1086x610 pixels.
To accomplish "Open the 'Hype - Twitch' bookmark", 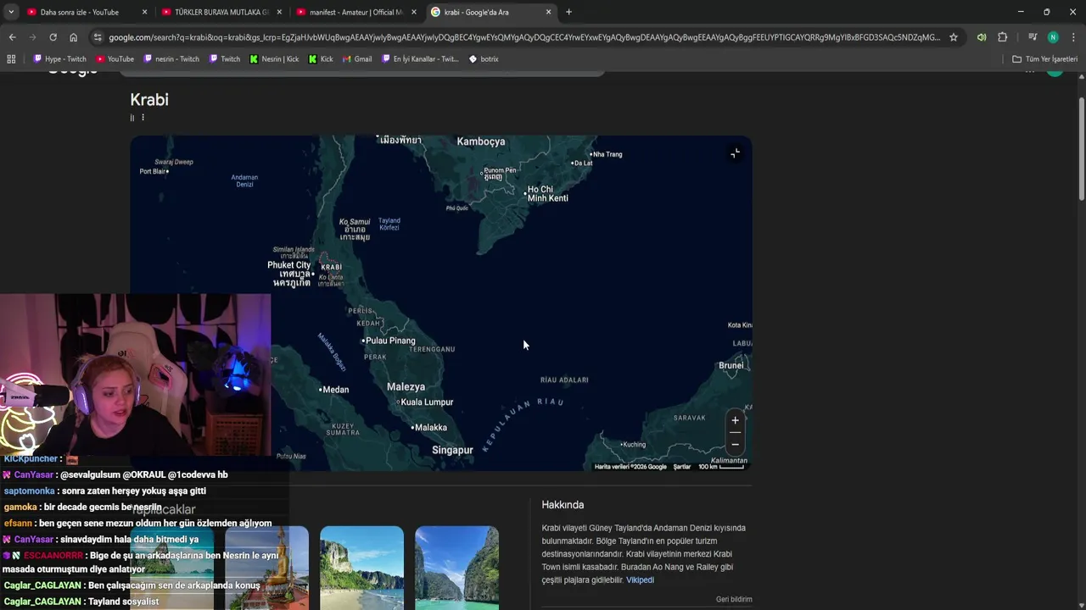I will pyautogui.click(x=59, y=59).
